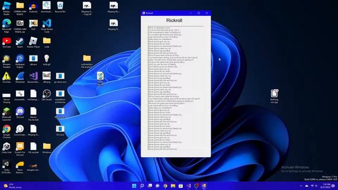Select the Windows folder on desktop
338x190 pixels.
(x=46, y=147)
